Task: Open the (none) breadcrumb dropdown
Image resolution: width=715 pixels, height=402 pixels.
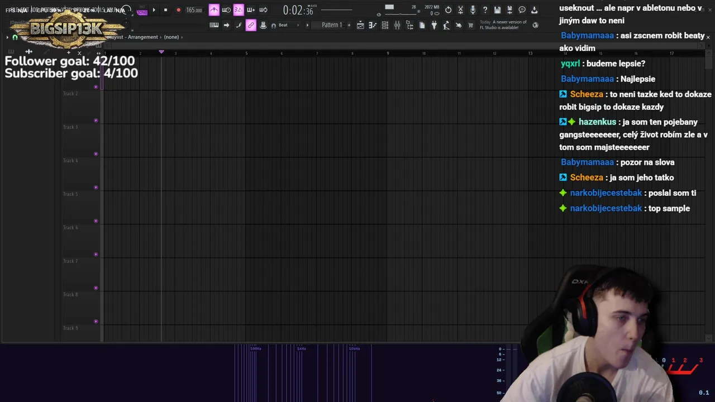Action: (x=171, y=37)
